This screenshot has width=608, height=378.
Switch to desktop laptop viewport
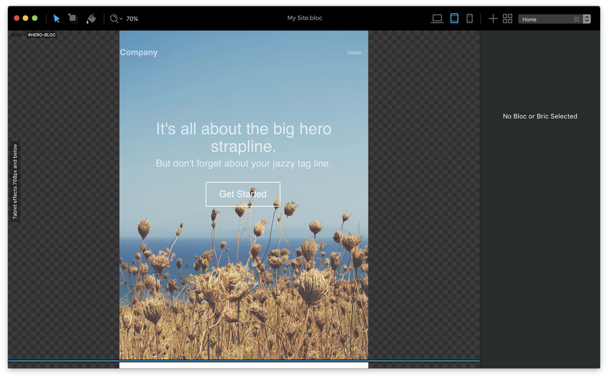437,19
